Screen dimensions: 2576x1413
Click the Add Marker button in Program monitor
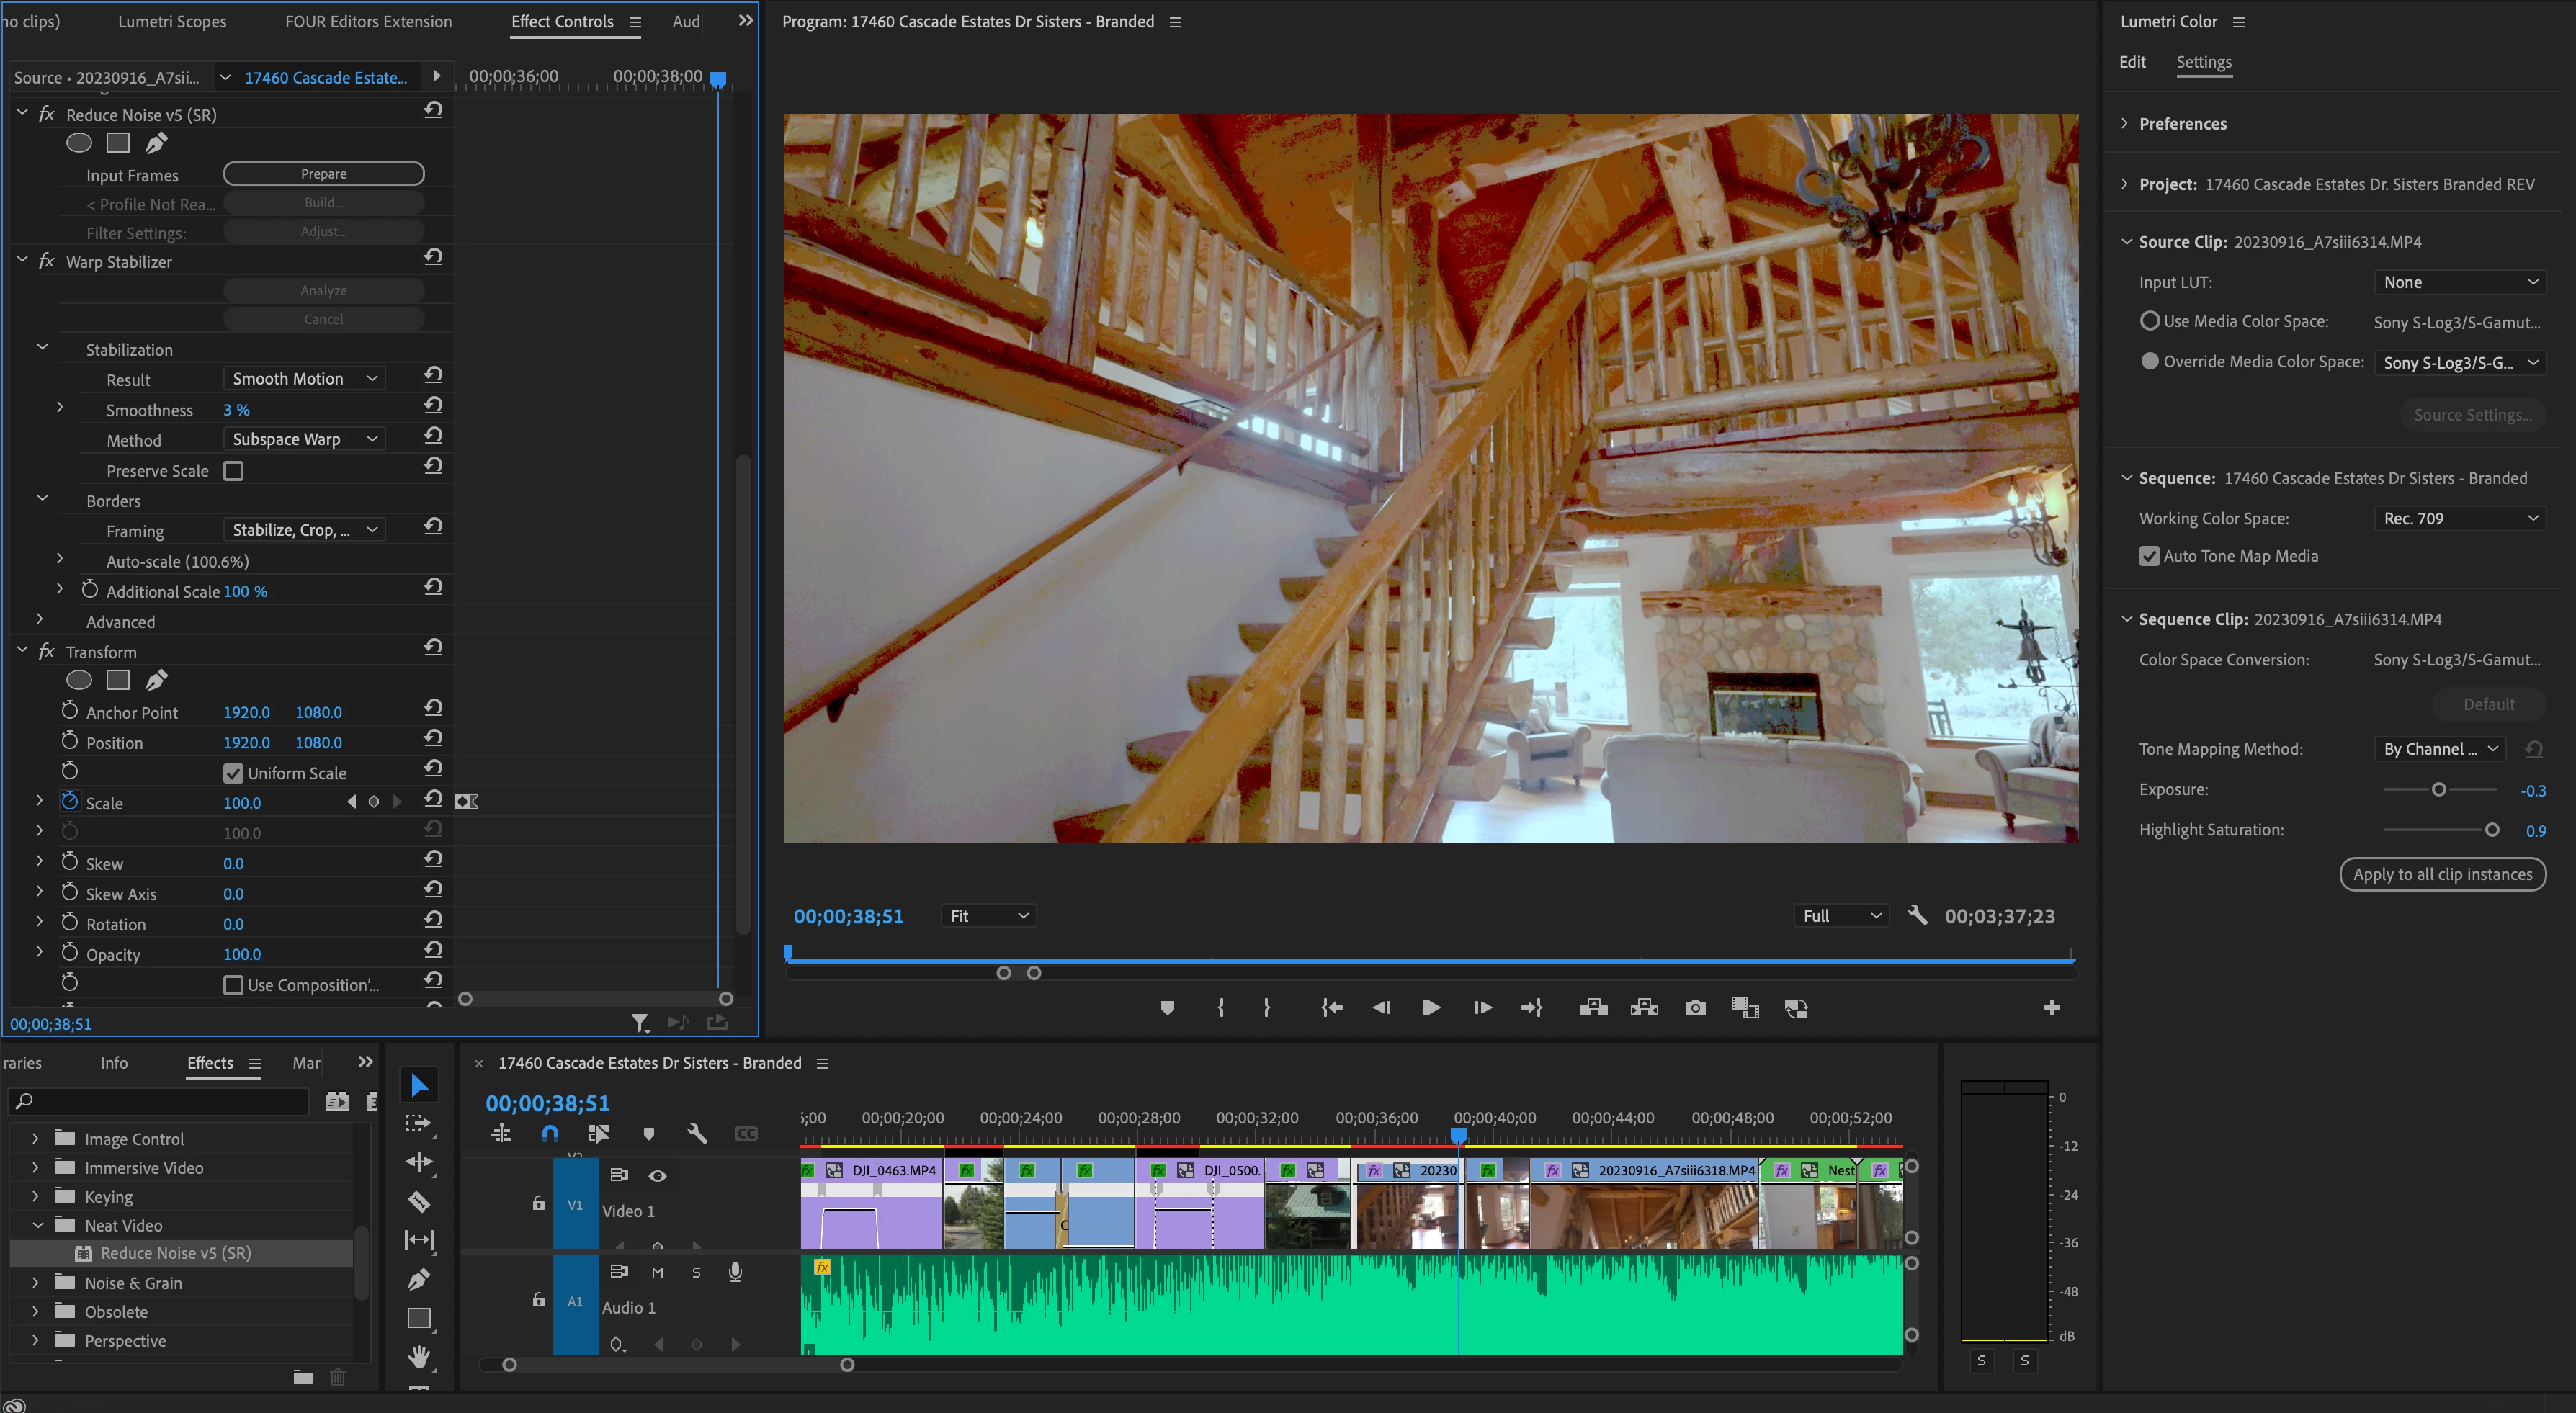tap(1167, 1008)
